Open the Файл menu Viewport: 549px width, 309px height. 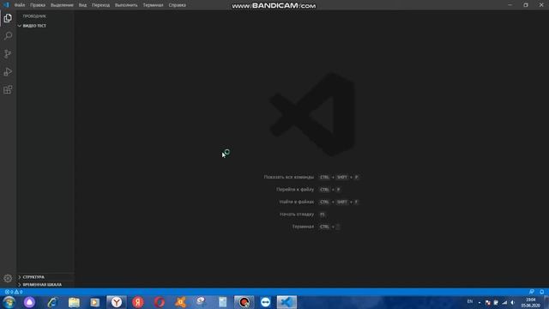[x=20, y=5]
